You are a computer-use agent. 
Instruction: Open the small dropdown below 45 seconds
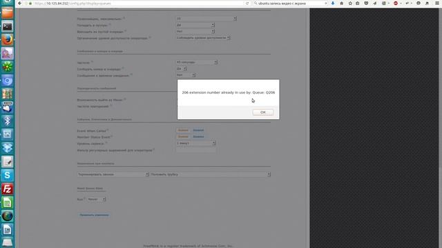(x=181, y=69)
